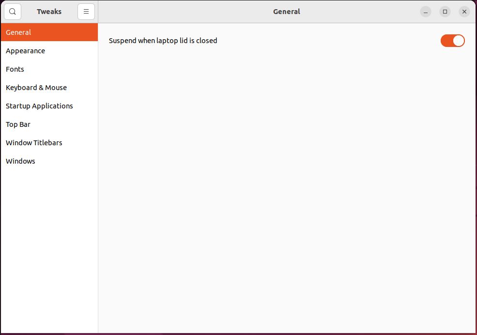Image resolution: width=477 pixels, height=335 pixels.
Task: Close the Tweaks window
Action: (464, 12)
